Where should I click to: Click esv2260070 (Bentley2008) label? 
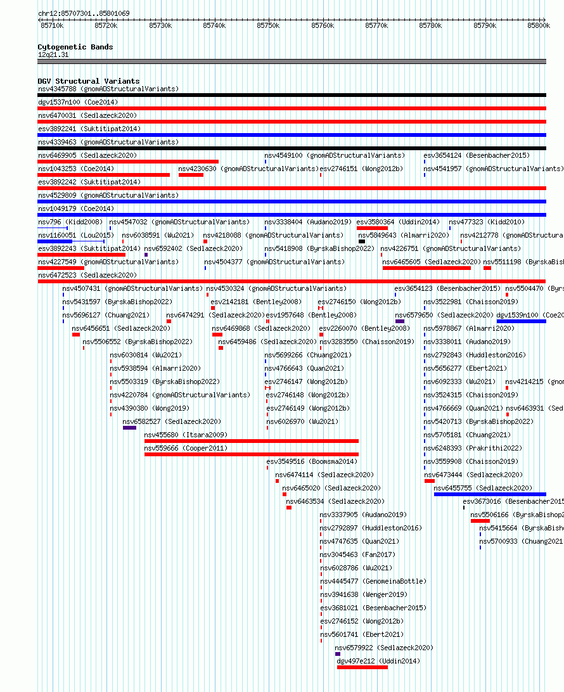(364, 328)
